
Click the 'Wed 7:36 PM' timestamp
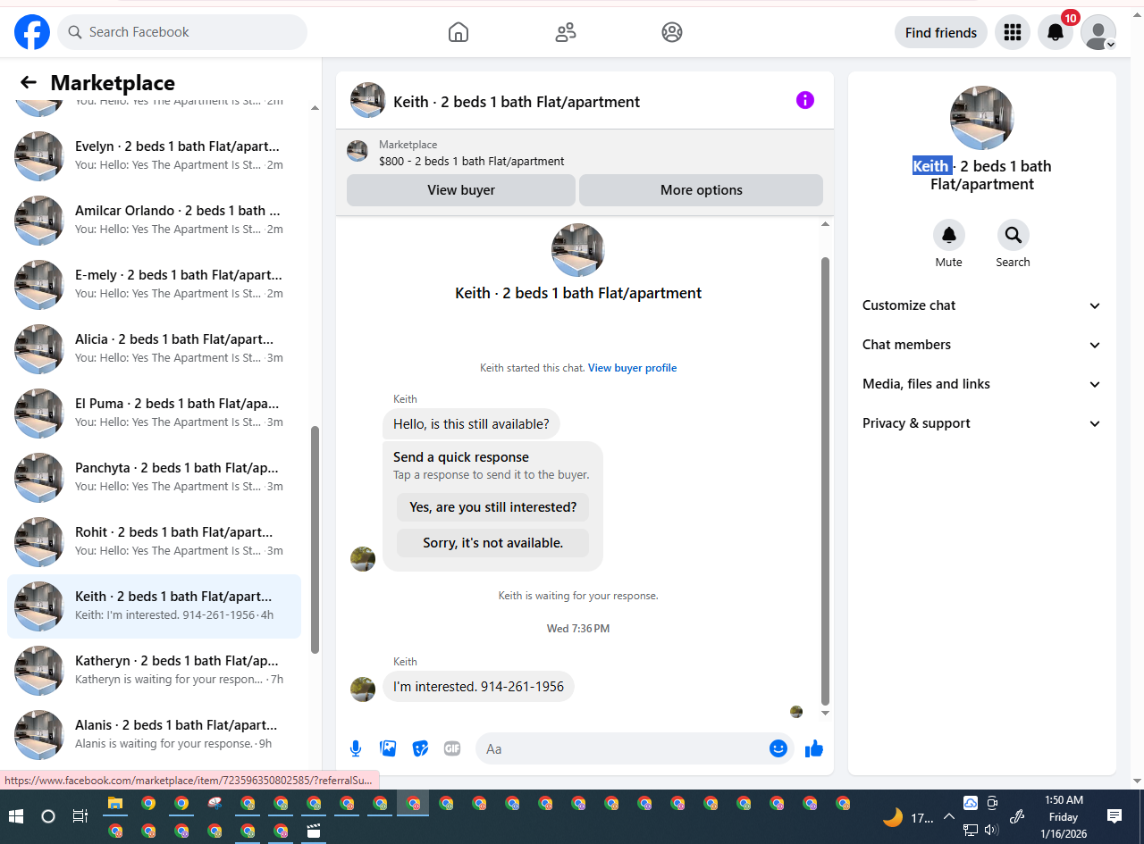[x=578, y=629]
